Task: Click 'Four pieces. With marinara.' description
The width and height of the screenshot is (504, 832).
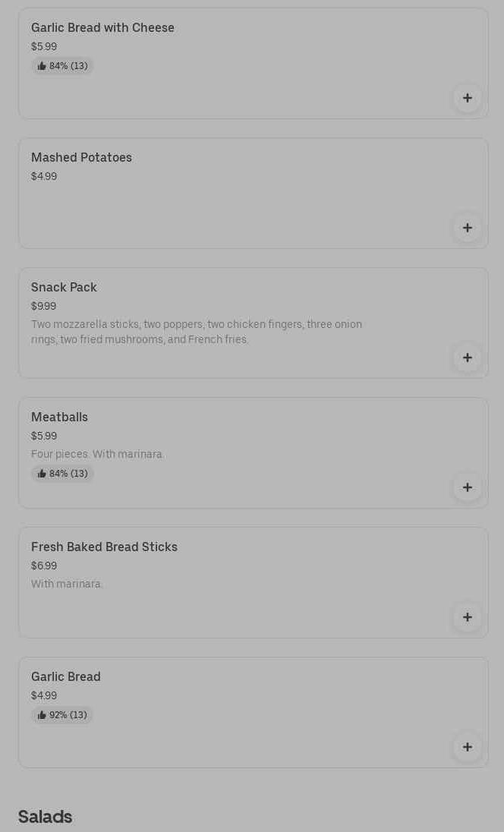Action: [97, 454]
